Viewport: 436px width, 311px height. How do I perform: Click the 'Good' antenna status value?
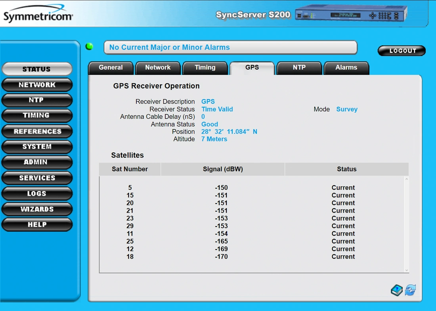210,124
